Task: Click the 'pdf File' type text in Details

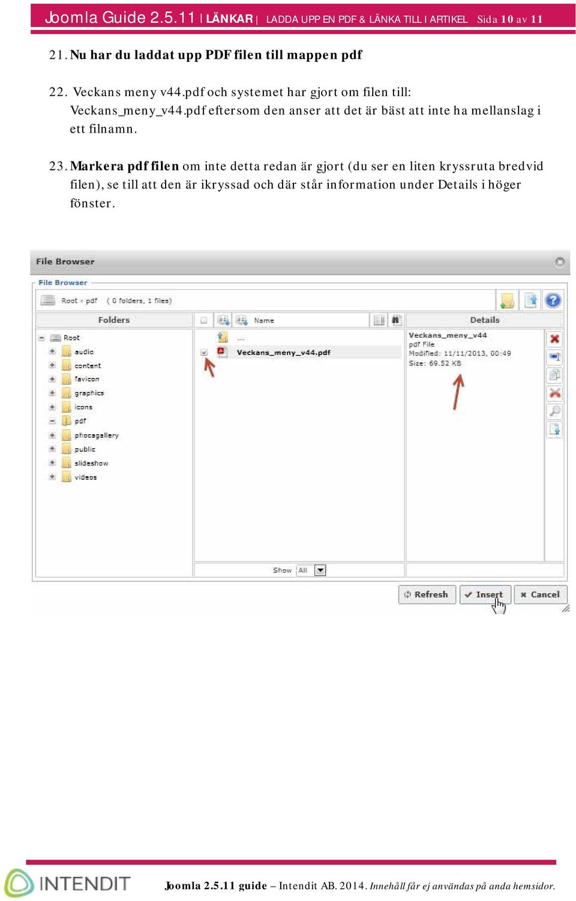Action: tap(421, 344)
